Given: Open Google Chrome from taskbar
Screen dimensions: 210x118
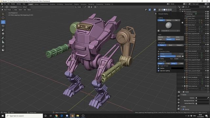Looking at the screenshot, I should pos(56,116).
